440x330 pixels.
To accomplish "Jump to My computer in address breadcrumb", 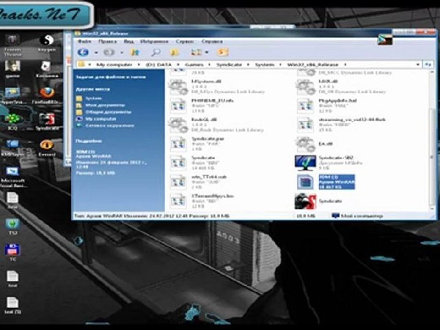I will click(x=114, y=65).
